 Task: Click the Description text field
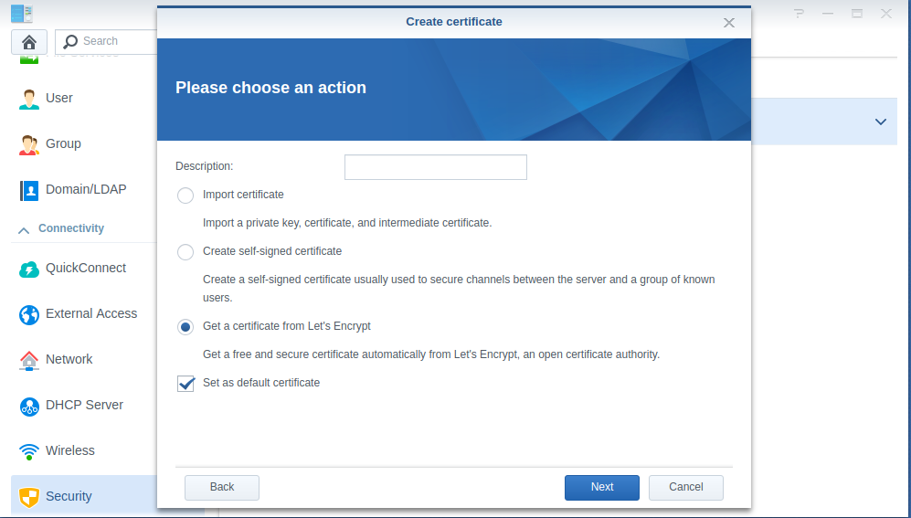pos(436,167)
